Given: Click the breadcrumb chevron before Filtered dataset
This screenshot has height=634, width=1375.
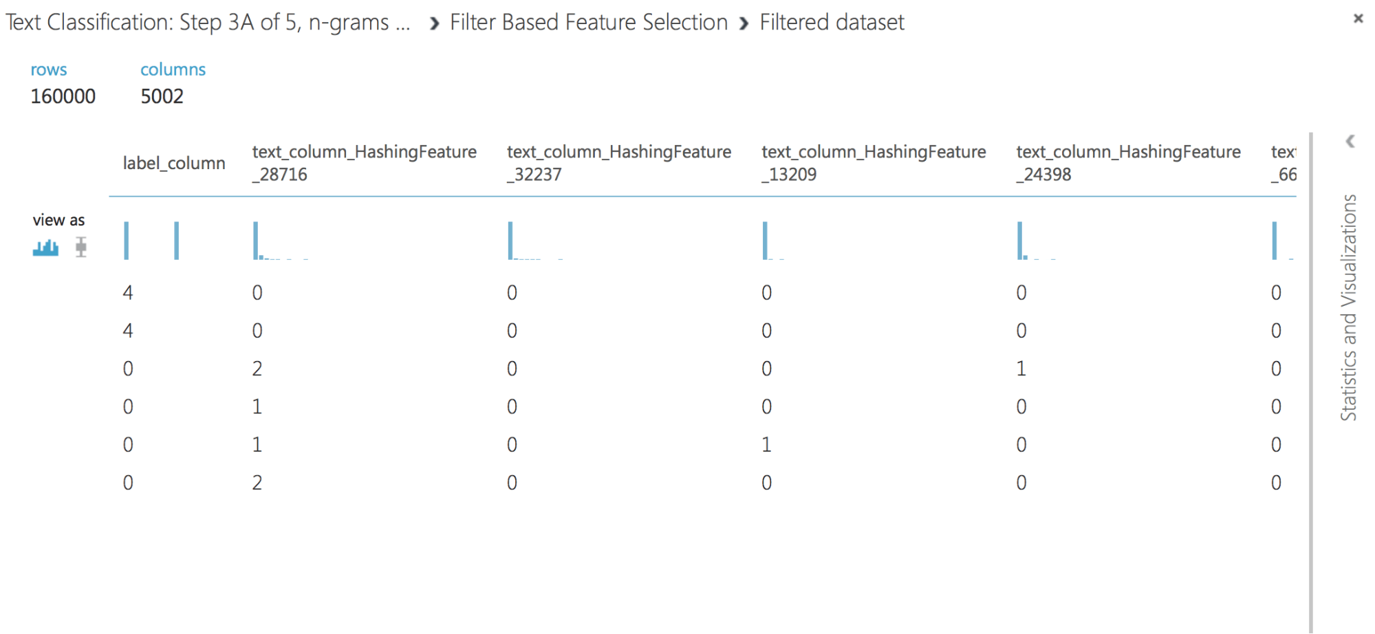Looking at the screenshot, I should point(744,24).
